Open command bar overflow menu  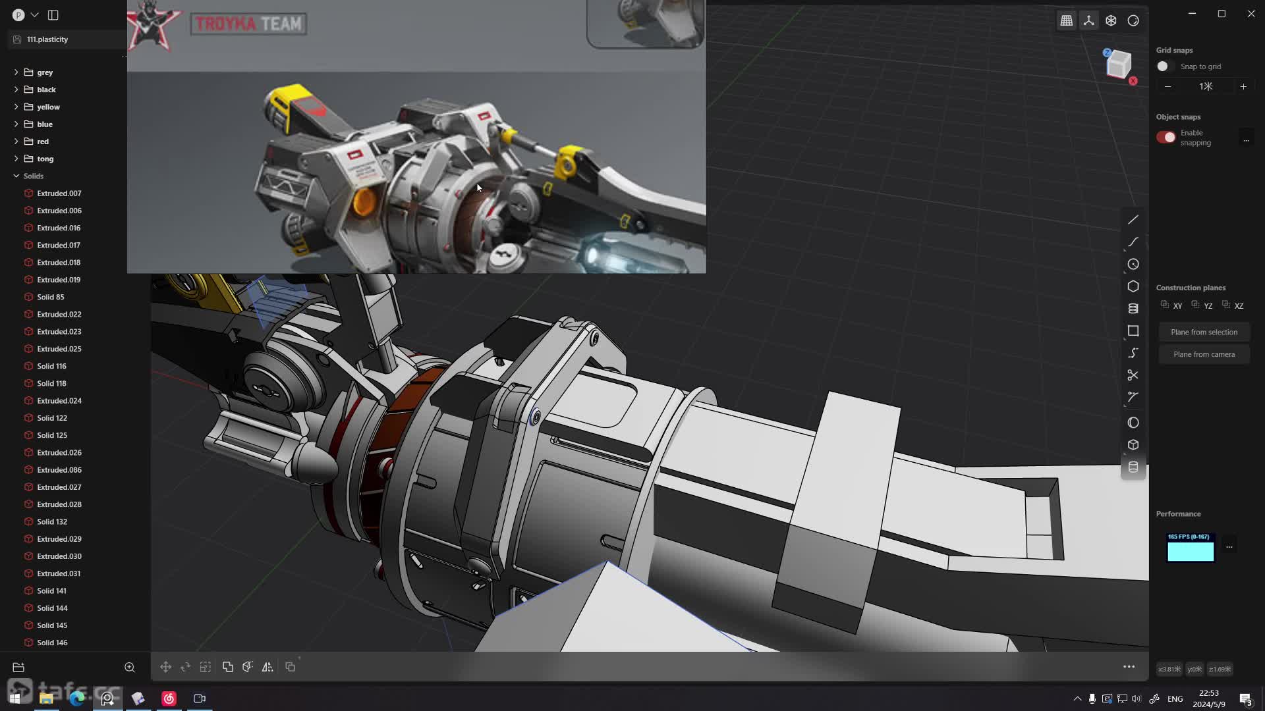pos(1129,667)
